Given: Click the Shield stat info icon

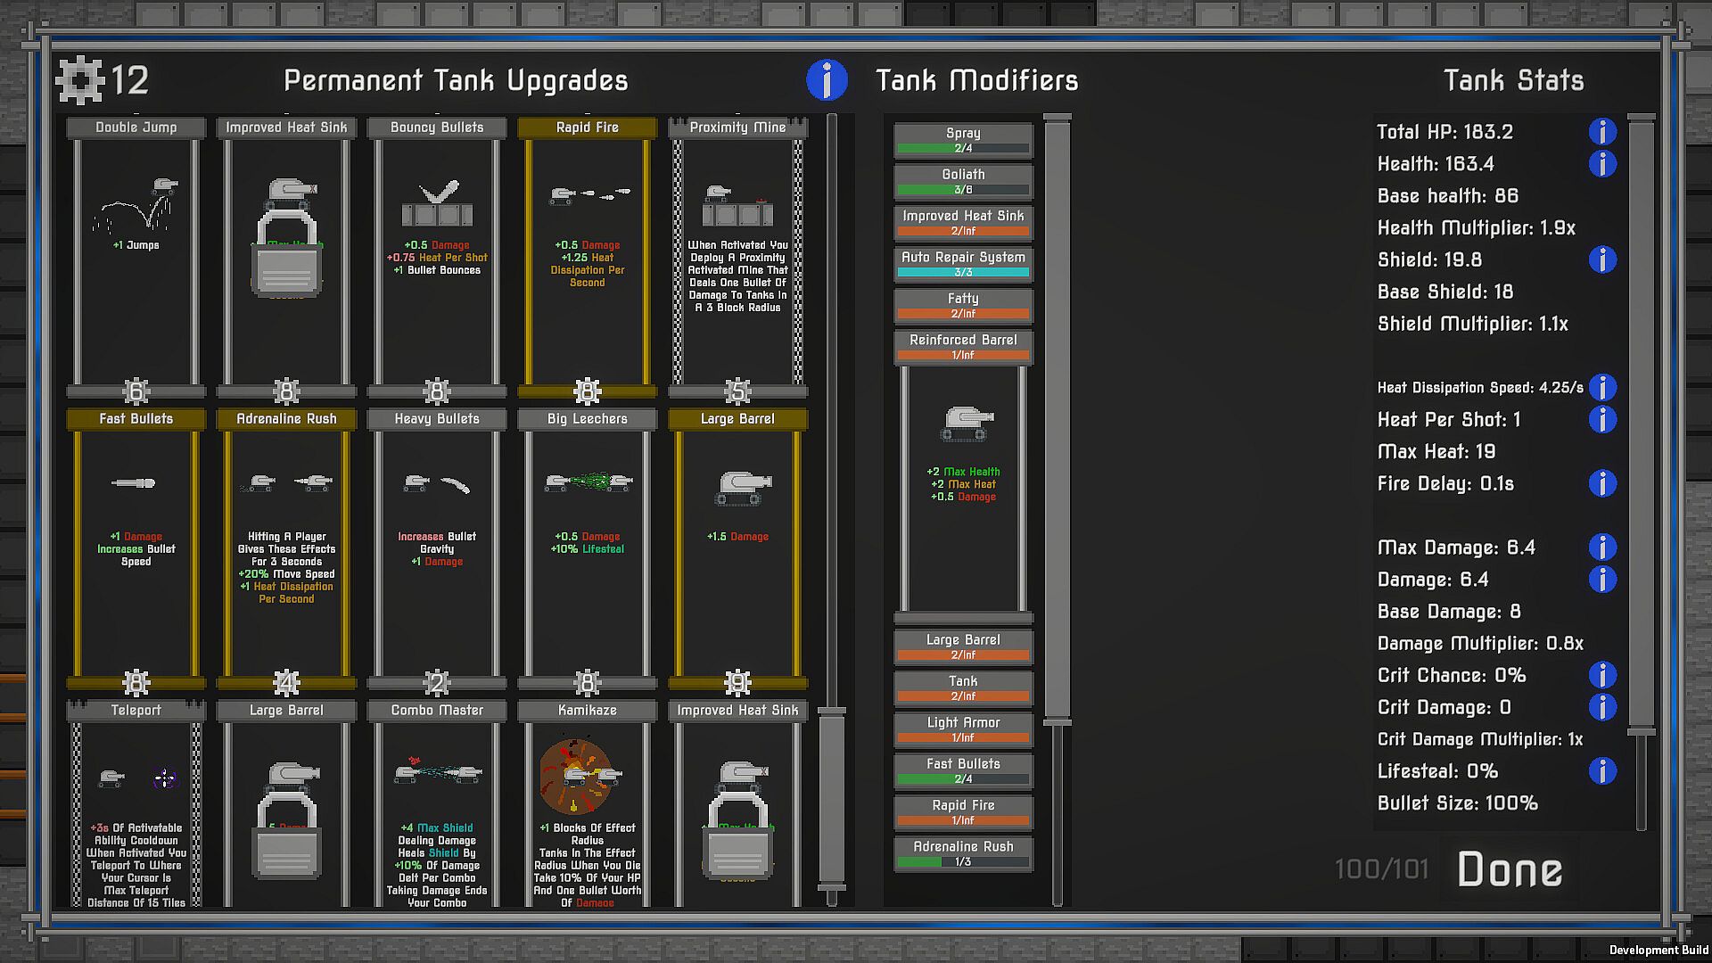Looking at the screenshot, I should pos(1602,259).
